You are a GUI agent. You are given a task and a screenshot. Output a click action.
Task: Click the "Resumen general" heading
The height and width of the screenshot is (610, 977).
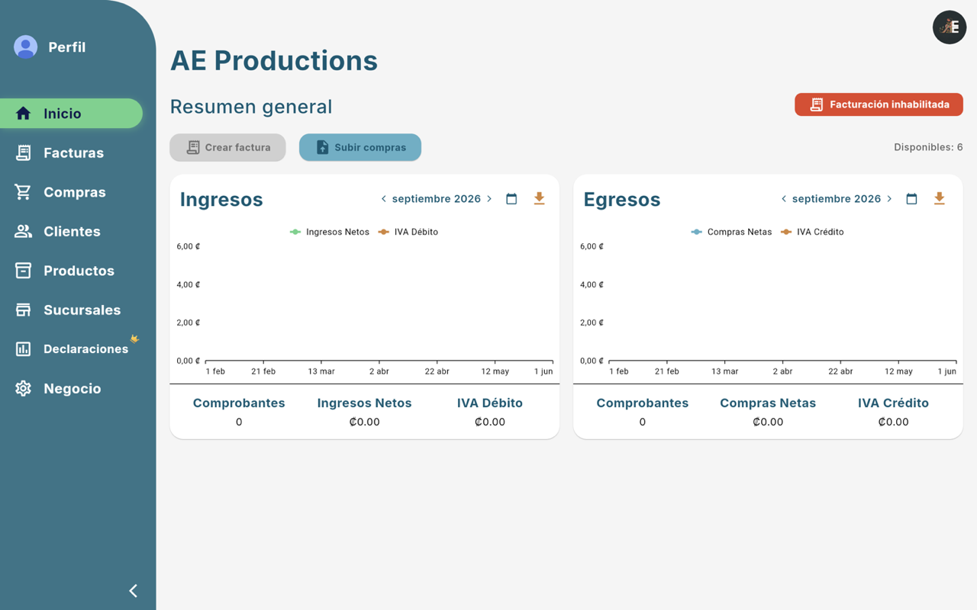coord(251,107)
